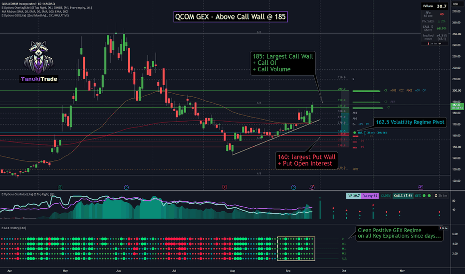Image resolution: width=465 pixels, height=274 pixels.
Task: Click the hourglass countdown icon in oscillator bar
Action: [x=436, y=196]
